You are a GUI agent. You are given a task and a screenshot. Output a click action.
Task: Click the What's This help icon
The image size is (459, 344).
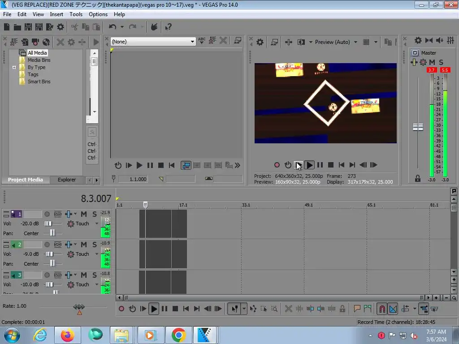point(168,27)
